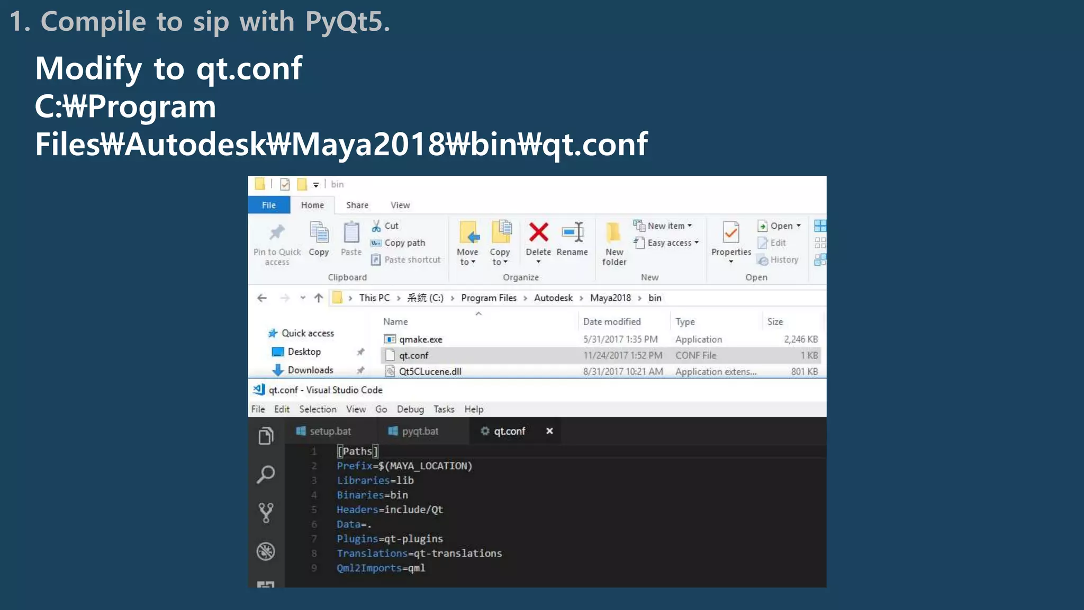Open VS Code Go menu

381,409
